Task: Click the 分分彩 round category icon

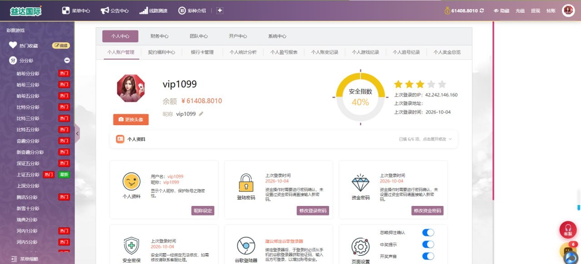Action: pyautogui.click(x=13, y=60)
